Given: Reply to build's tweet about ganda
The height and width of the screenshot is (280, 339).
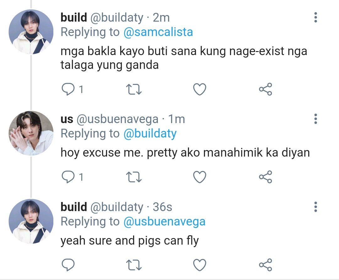Looking at the screenshot, I should point(68,89).
